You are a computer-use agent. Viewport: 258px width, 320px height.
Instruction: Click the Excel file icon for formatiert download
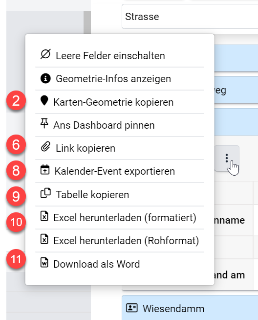[x=44, y=216]
